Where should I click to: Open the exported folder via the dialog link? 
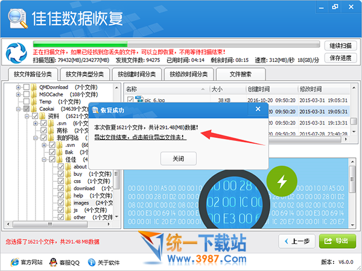(141, 137)
